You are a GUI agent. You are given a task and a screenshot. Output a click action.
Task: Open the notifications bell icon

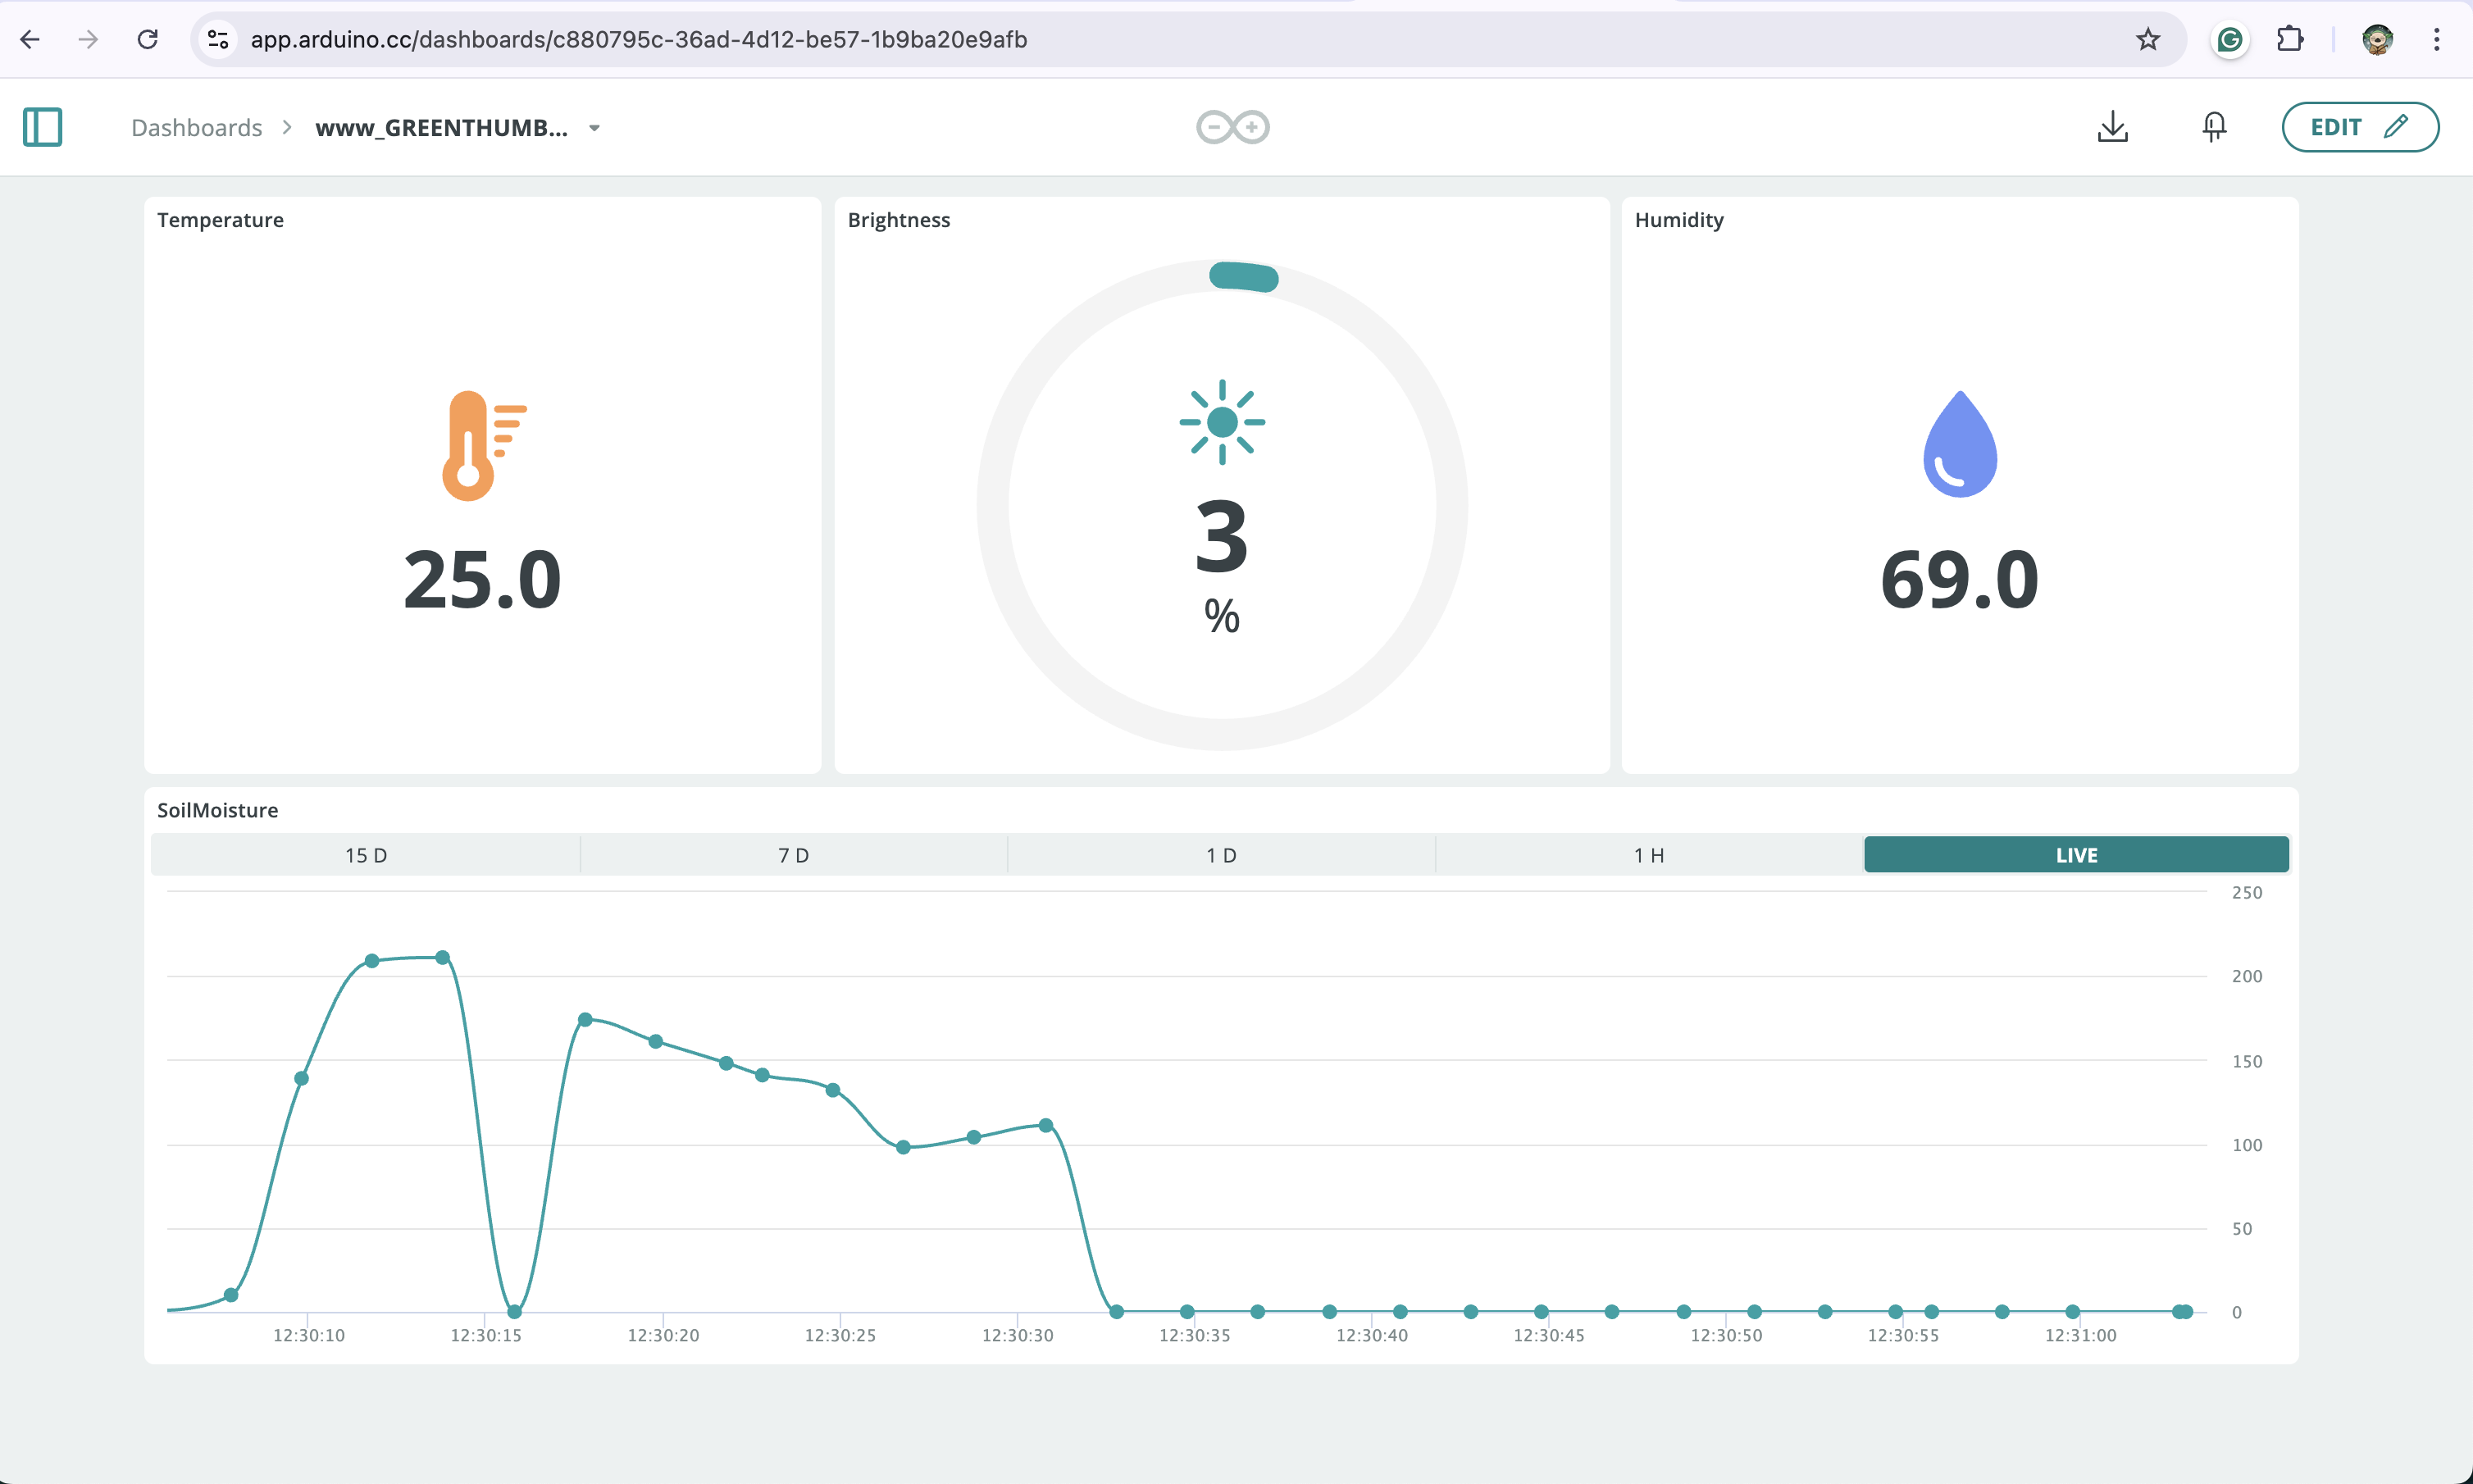(2214, 127)
